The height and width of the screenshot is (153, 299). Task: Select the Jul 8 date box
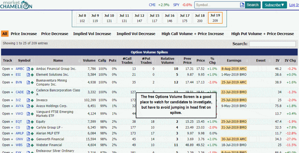82,18
